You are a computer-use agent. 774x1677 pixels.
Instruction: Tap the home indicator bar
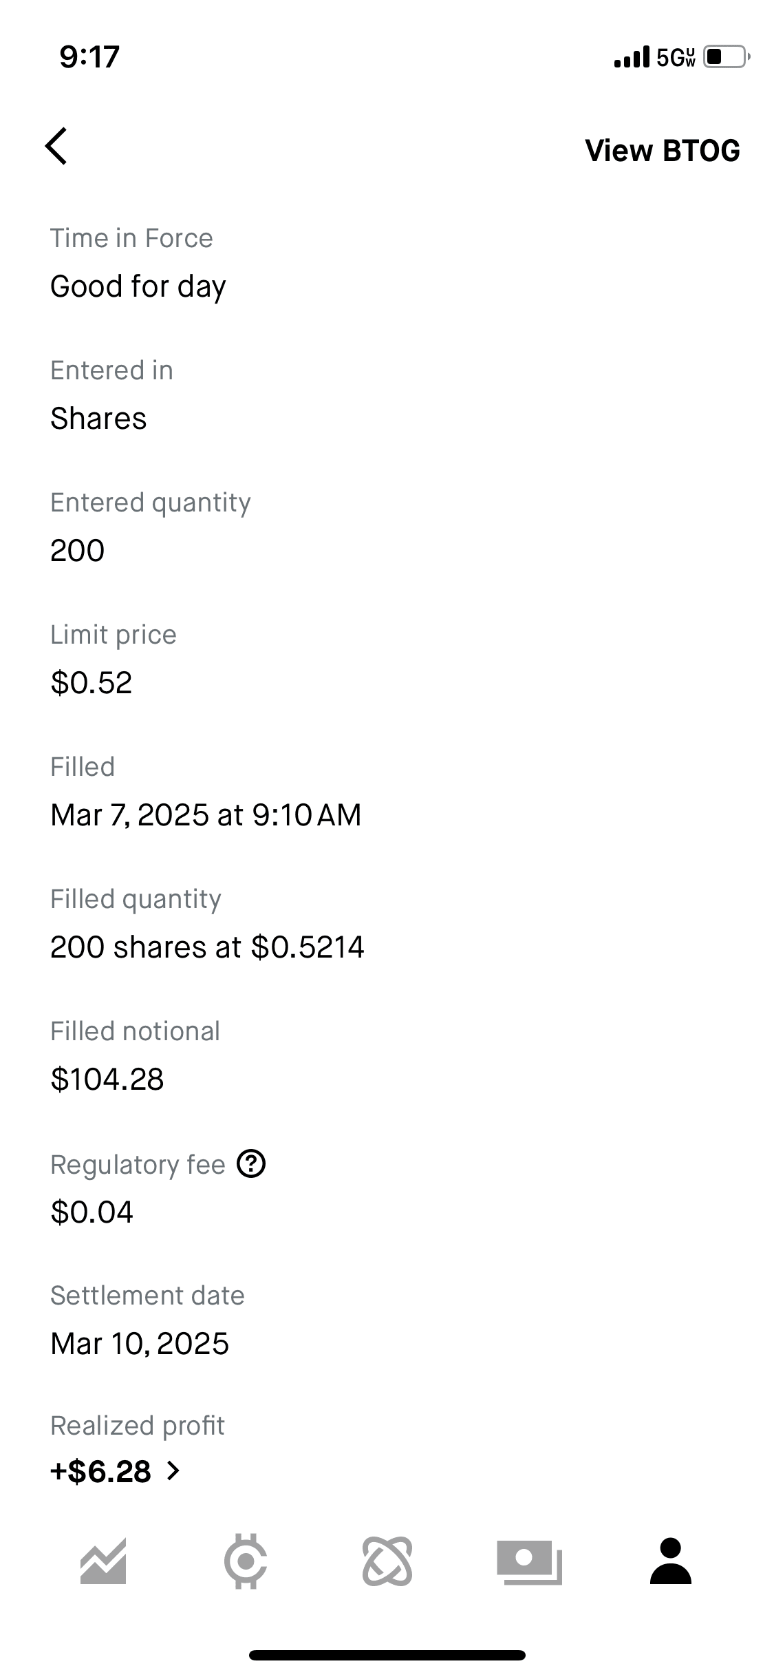(387, 1655)
